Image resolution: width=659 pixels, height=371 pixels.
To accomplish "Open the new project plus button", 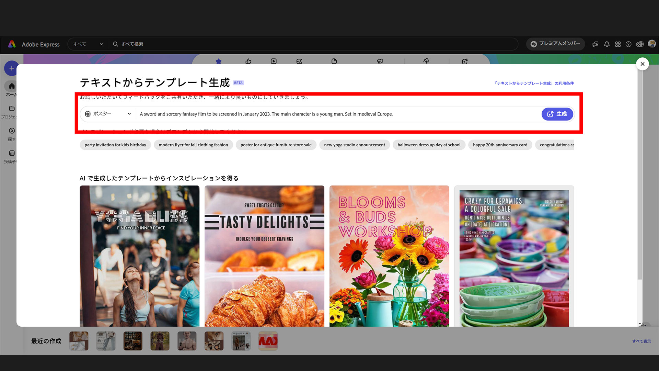I will tap(11, 68).
